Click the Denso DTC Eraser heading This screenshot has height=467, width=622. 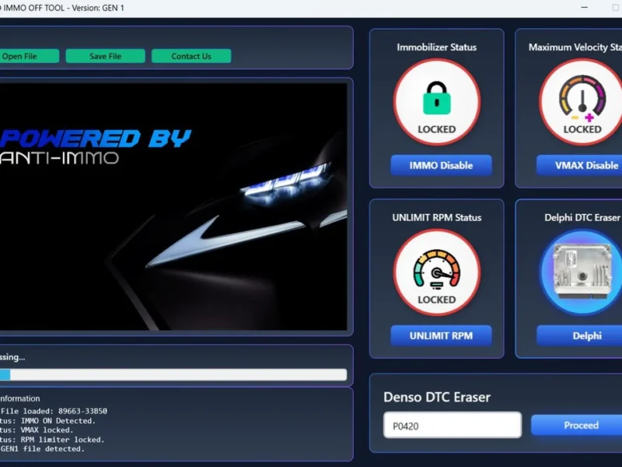coord(436,397)
